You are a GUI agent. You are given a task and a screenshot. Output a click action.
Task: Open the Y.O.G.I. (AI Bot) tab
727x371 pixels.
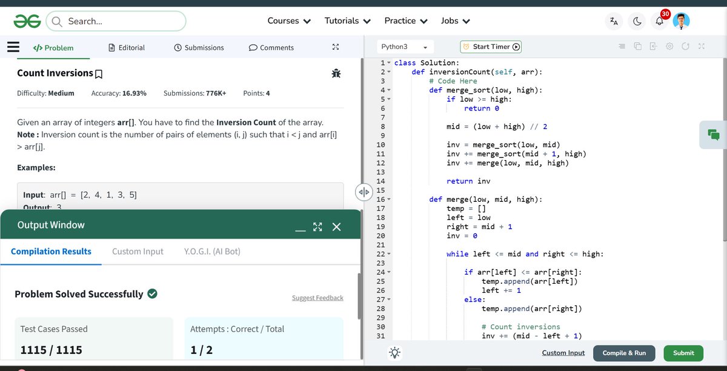point(212,252)
